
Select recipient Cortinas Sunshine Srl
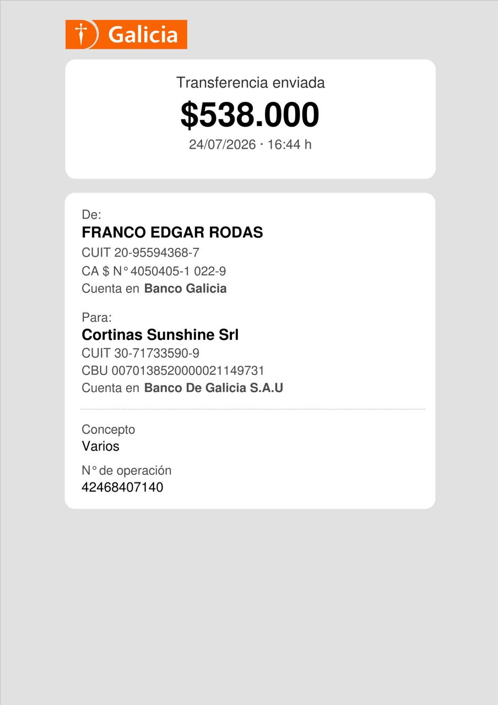[x=160, y=335]
